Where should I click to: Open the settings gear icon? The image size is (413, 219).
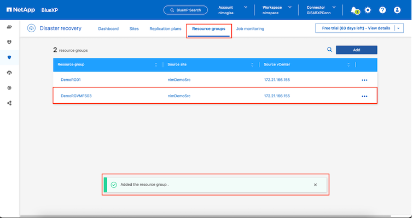(368, 10)
